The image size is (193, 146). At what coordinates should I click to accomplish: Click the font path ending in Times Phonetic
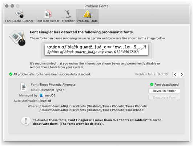coord(93,106)
